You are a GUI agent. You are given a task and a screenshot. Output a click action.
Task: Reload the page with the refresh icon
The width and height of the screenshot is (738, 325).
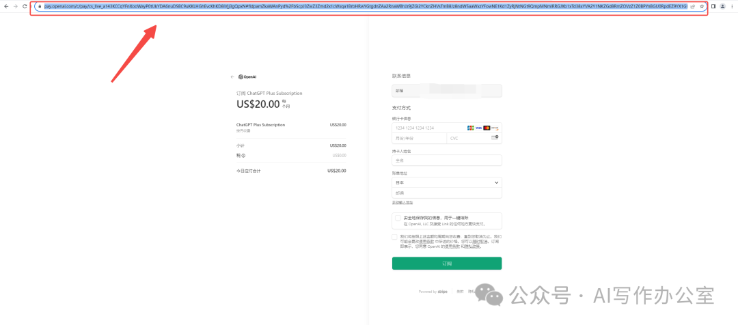(26, 6)
